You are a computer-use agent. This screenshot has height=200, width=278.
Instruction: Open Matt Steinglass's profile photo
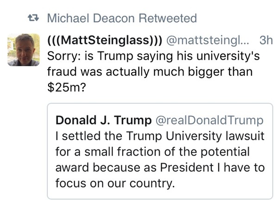point(24,50)
